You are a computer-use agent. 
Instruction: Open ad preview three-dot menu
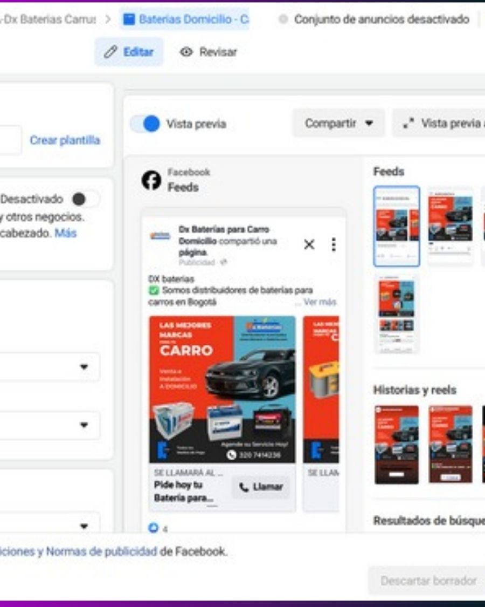click(334, 244)
